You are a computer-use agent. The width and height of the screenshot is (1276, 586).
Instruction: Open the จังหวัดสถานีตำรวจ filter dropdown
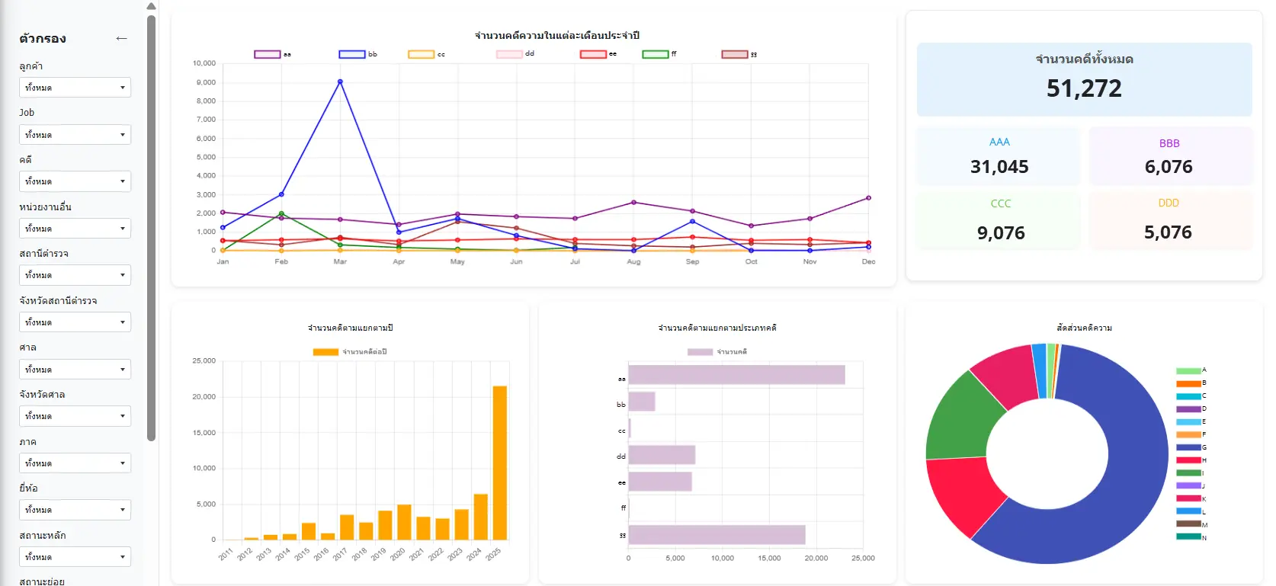coord(75,322)
